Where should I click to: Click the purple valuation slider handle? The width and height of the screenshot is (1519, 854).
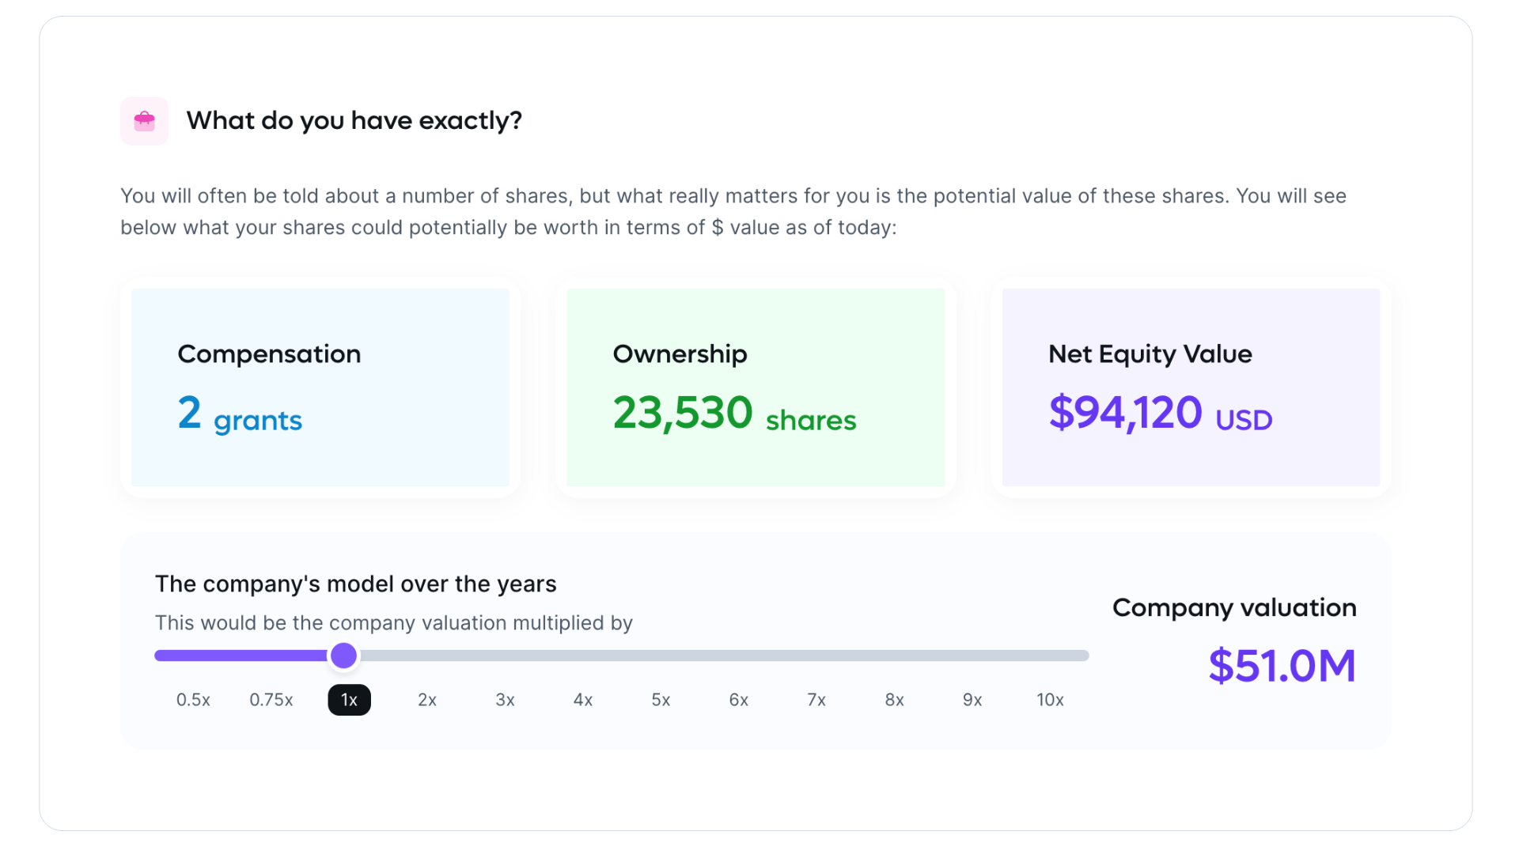click(x=343, y=656)
